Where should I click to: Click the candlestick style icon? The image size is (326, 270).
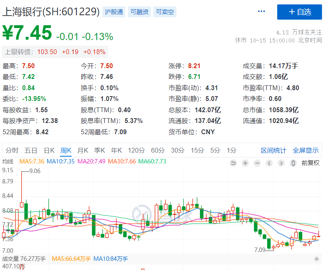coord(293,163)
